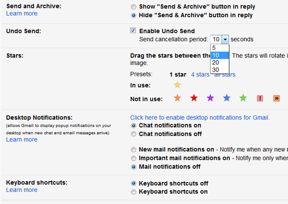This screenshot has width=288, height=204.
Task: Select the orange star icon
Action: point(177,98)
